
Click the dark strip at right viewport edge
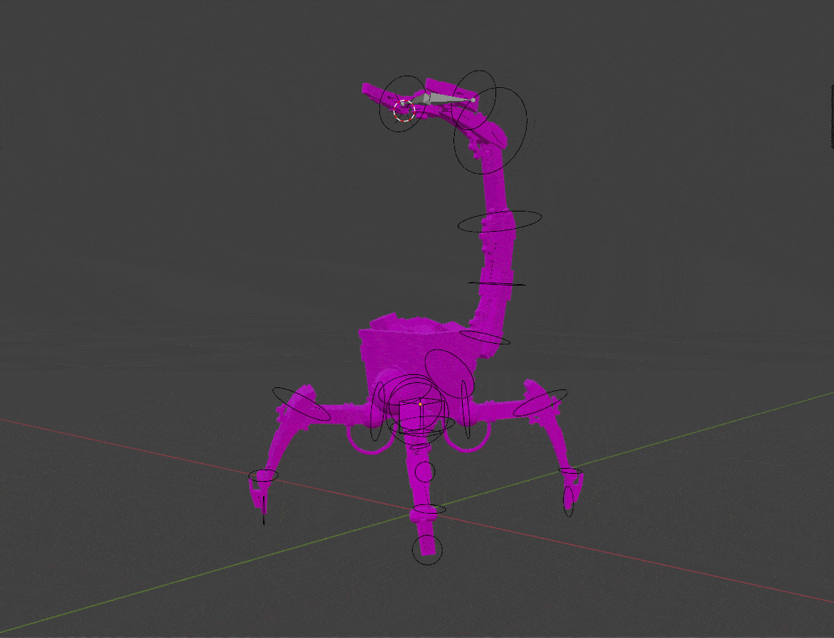[x=831, y=116]
